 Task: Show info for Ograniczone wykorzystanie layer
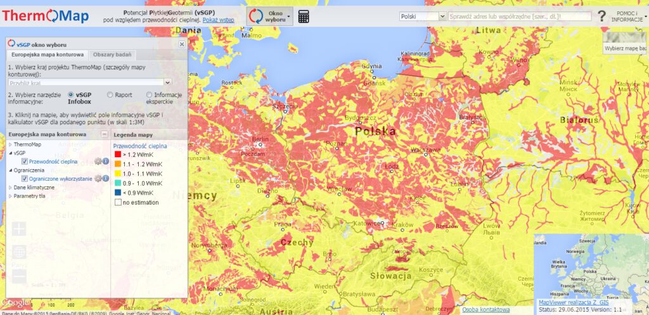[106, 178]
